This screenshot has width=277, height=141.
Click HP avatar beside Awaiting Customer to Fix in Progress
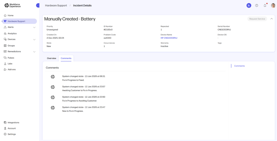[53, 87]
